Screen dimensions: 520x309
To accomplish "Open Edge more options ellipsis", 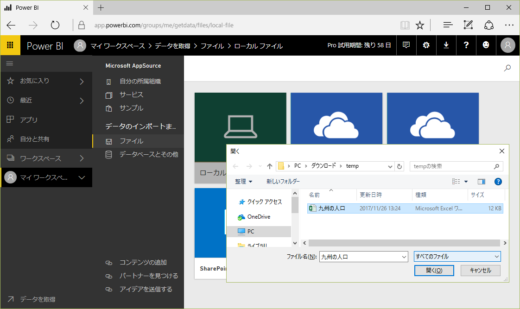I will [x=509, y=25].
